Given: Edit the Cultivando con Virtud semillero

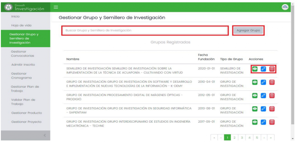Looking at the screenshot, I should point(263,69).
